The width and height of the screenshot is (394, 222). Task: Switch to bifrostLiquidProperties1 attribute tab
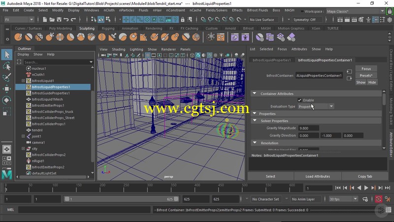[x=271, y=60]
